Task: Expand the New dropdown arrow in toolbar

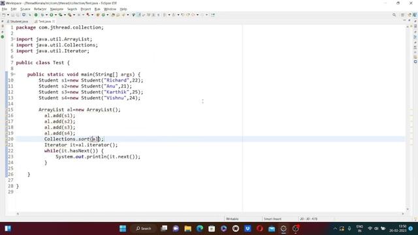Action: tap(8, 15)
